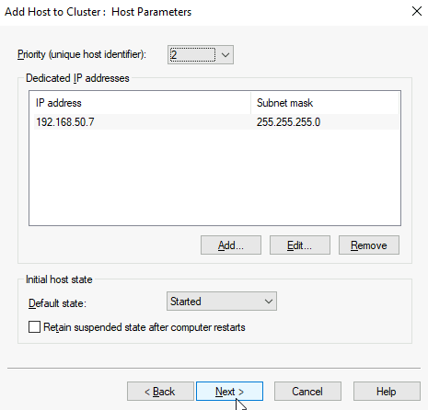Click the Retain suspended state after computer restarts label
This screenshot has width=428, height=410.
pyautogui.click(x=145, y=327)
